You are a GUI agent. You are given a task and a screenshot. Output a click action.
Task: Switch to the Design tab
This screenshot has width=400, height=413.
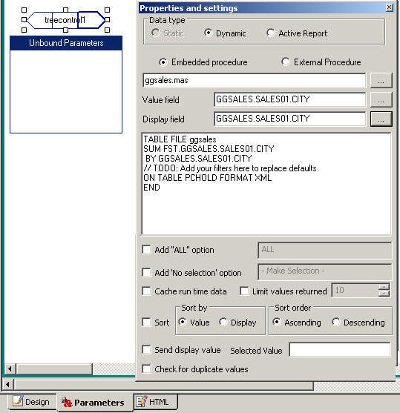tap(32, 402)
